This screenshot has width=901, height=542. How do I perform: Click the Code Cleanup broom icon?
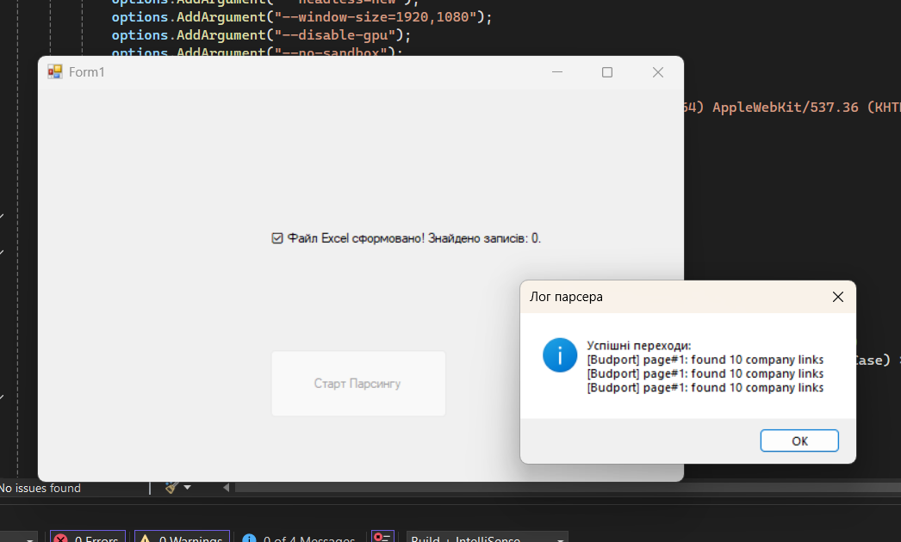pos(171,488)
